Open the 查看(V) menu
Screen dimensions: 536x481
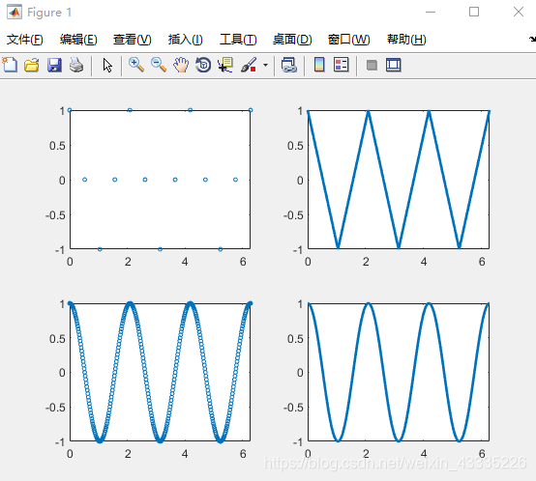(133, 40)
